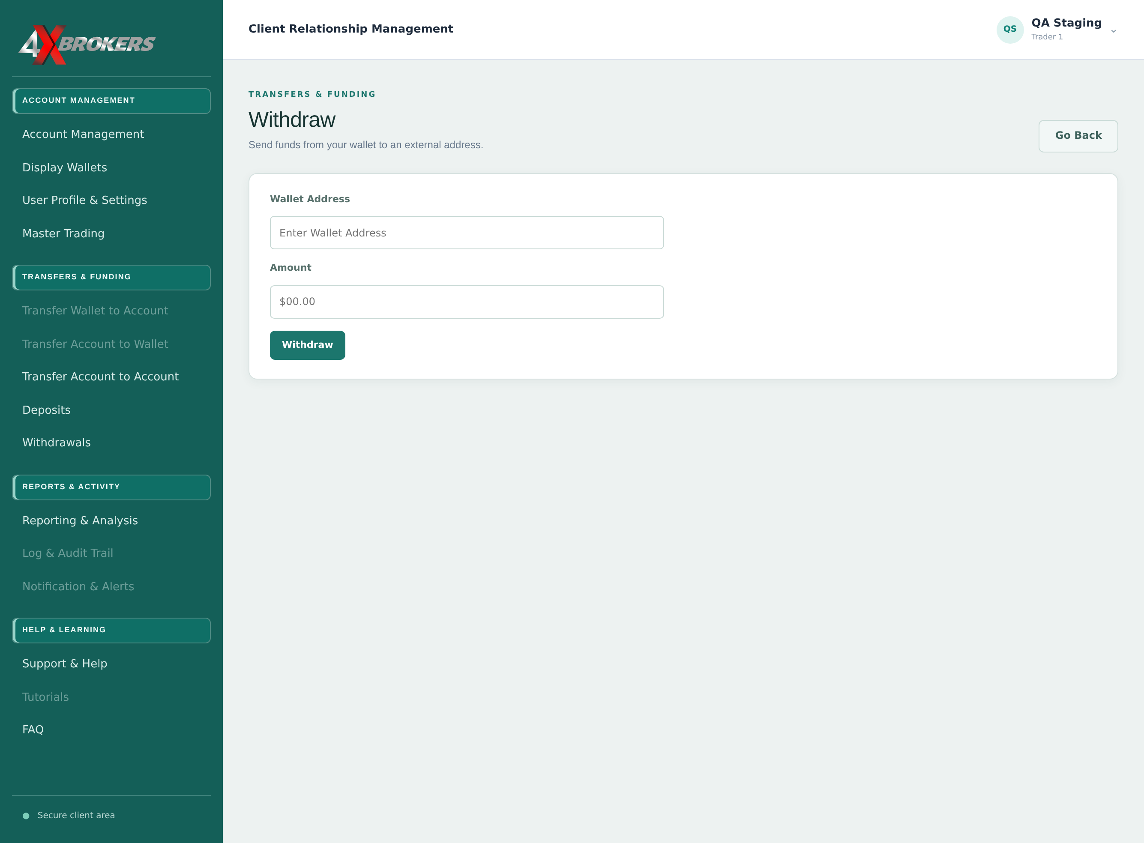Viewport: 1144px width, 843px height.
Task: Open Support & Help
Action: point(65,664)
